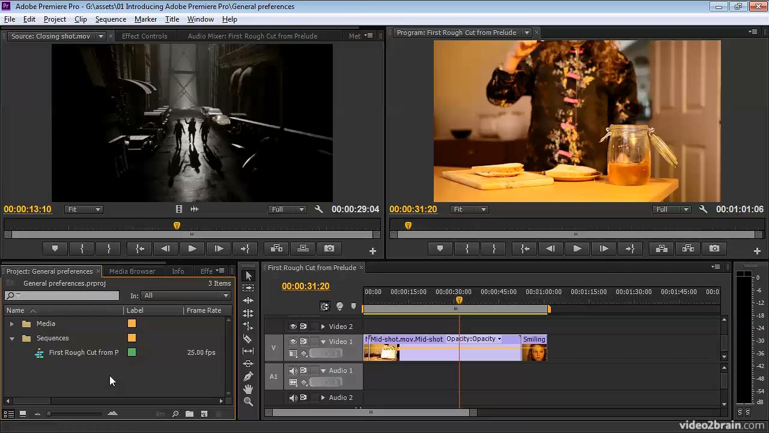The height and width of the screenshot is (433, 769).
Task: Select the Selection tool in the tools panel
Action: (248, 275)
